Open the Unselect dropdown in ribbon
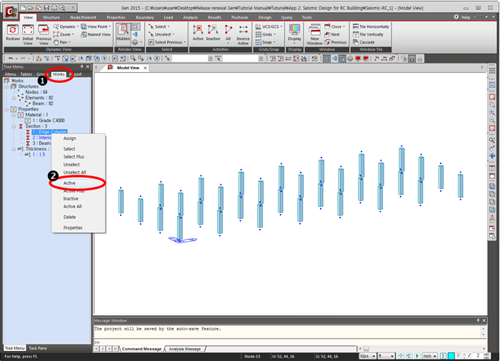Viewport: 500px width, 361px height. click(x=161, y=34)
